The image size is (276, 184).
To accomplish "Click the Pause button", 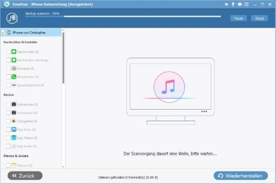I will (x=239, y=18).
